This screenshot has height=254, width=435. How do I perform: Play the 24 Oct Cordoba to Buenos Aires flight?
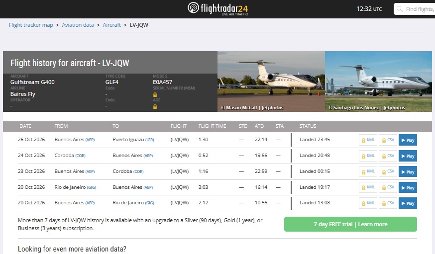(x=408, y=156)
